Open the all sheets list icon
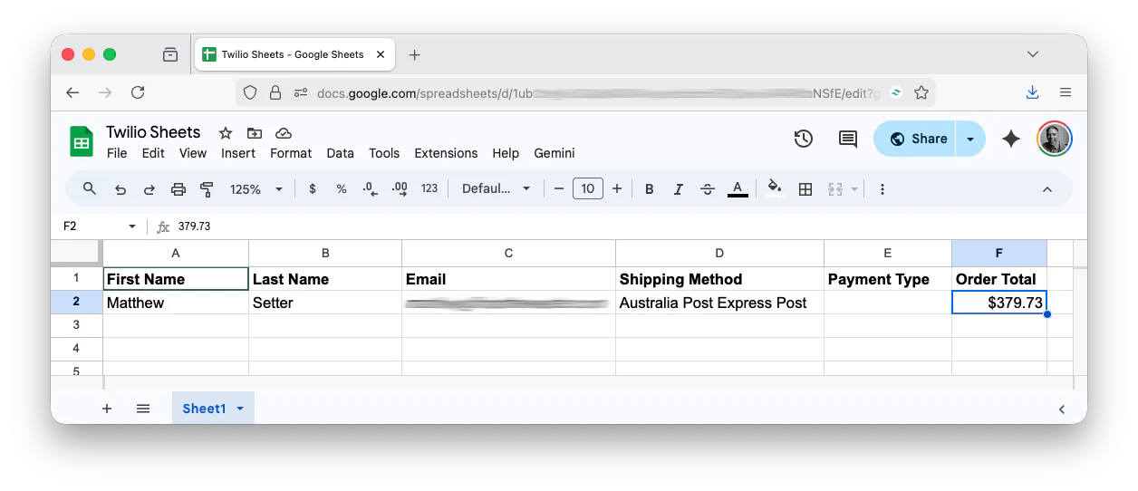This screenshot has height=491, width=1138. tap(143, 409)
